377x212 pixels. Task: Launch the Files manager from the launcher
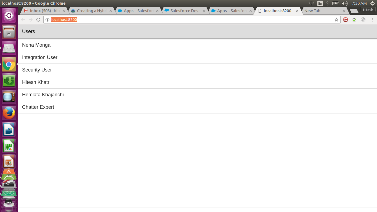click(9, 32)
